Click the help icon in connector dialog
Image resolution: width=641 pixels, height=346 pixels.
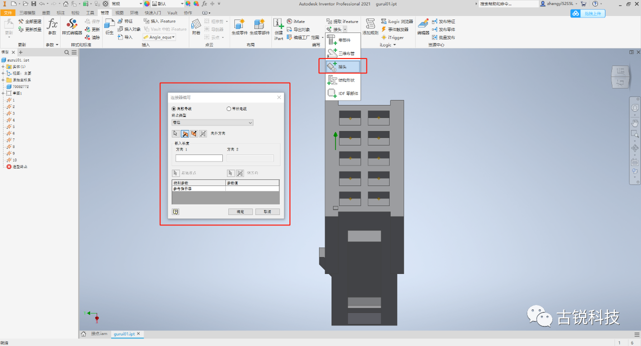click(x=176, y=211)
